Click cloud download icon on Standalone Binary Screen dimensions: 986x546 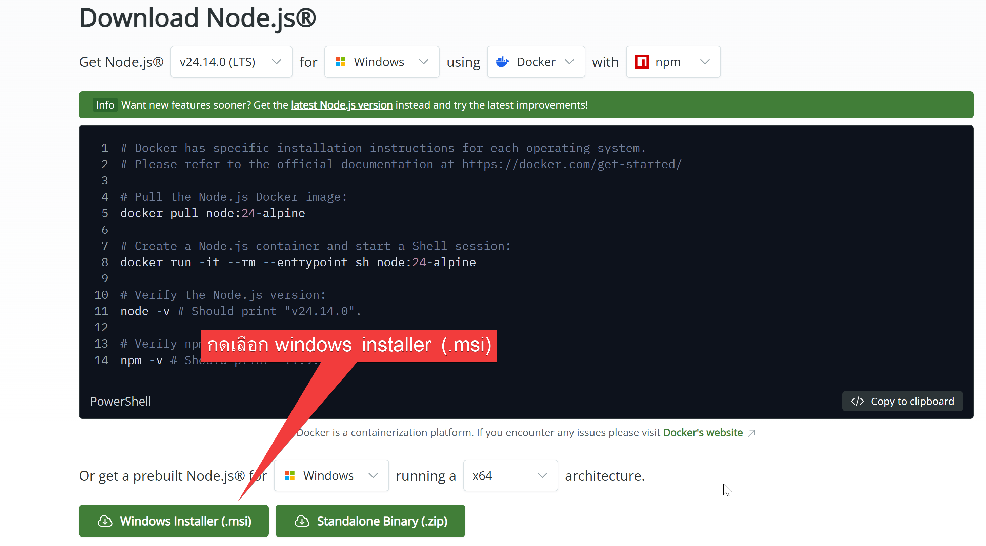click(x=302, y=521)
